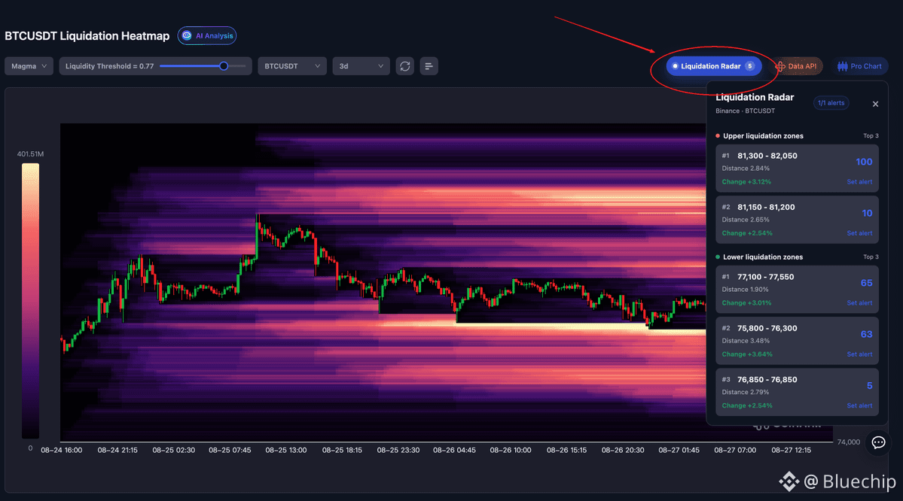
Task: Click the Distance 2.84% value
Action: tap(746, 169)
